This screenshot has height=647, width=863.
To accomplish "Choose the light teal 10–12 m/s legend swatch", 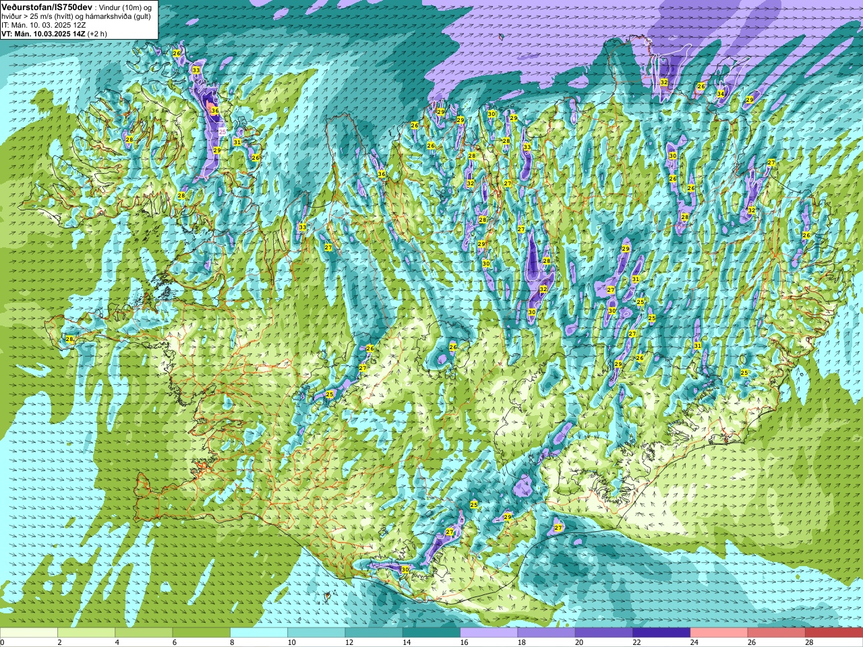I will tap(316, 633).
